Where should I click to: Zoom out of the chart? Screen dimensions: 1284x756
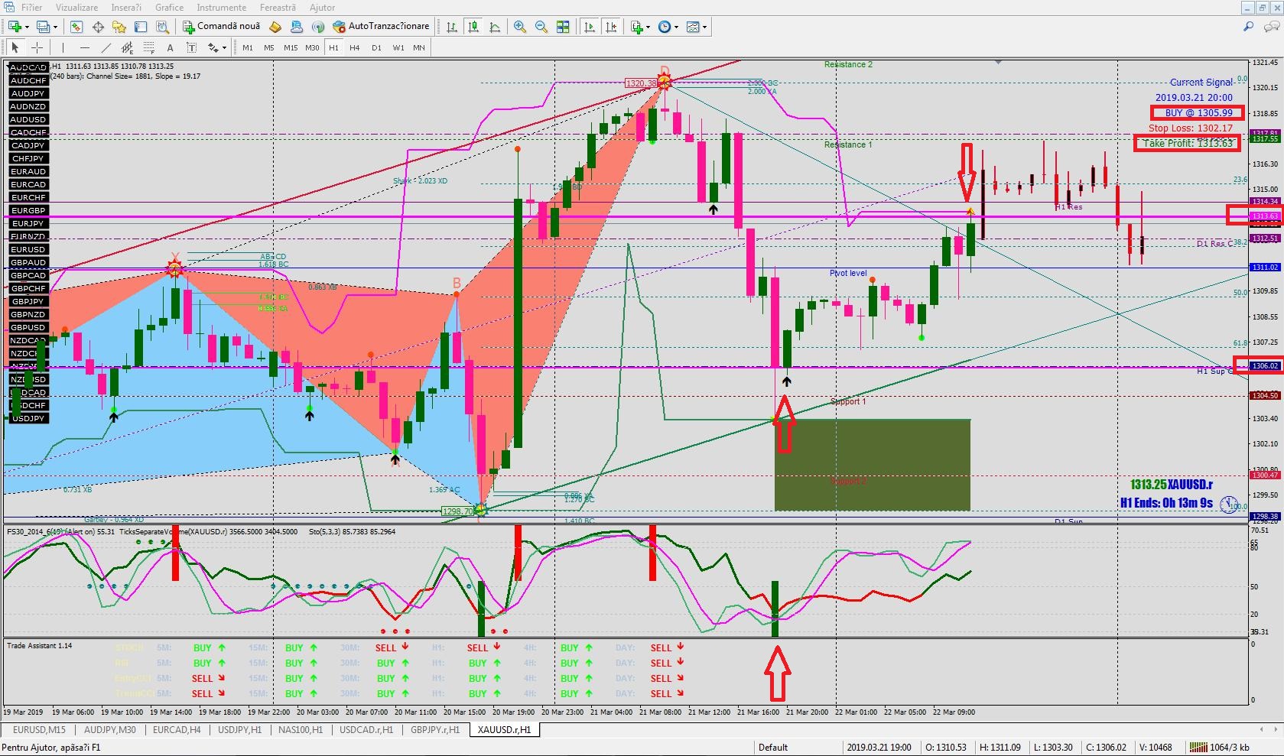point(541,27)
